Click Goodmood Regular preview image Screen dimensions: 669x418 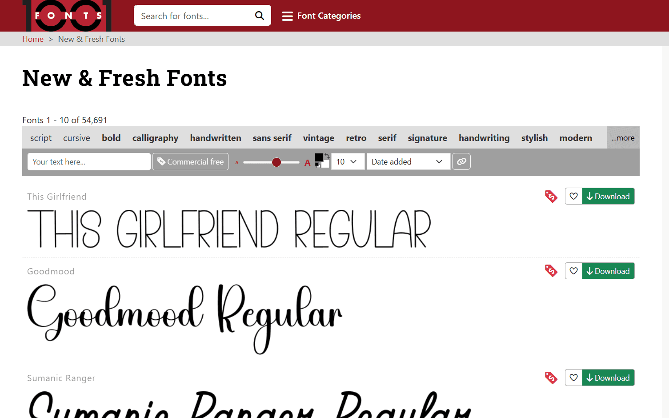point(185,319)
